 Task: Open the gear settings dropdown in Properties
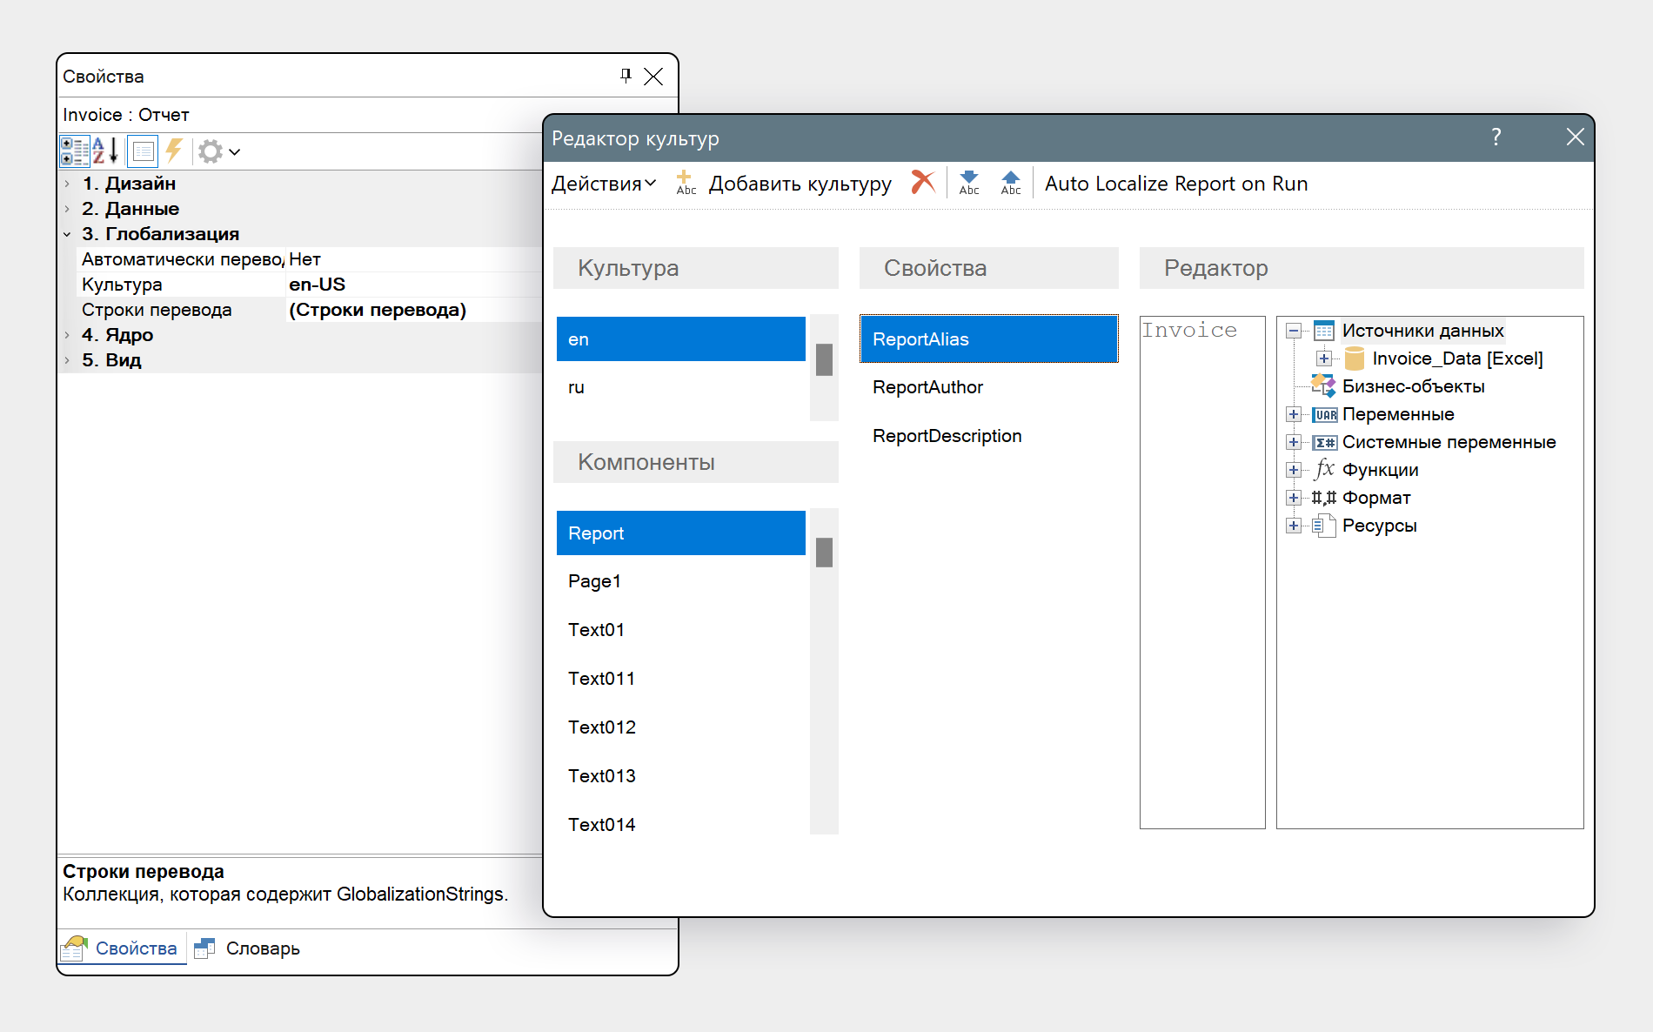click(218, 151)
